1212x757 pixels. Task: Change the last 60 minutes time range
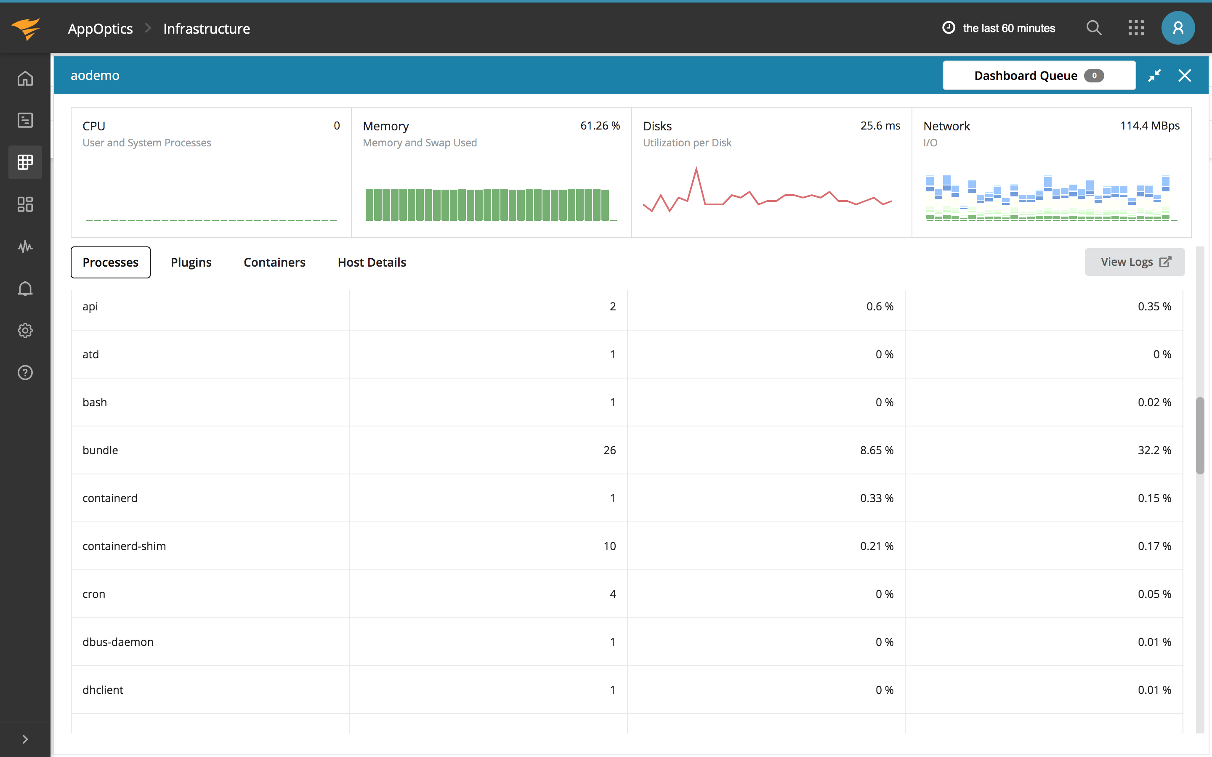click(x=1009, y=28)
